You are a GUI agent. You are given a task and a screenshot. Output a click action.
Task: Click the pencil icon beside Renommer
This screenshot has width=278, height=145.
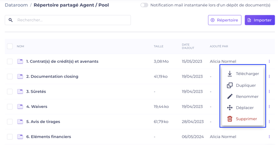(x=230, y=96)
